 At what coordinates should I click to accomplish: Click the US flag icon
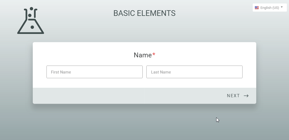[257, 8]
